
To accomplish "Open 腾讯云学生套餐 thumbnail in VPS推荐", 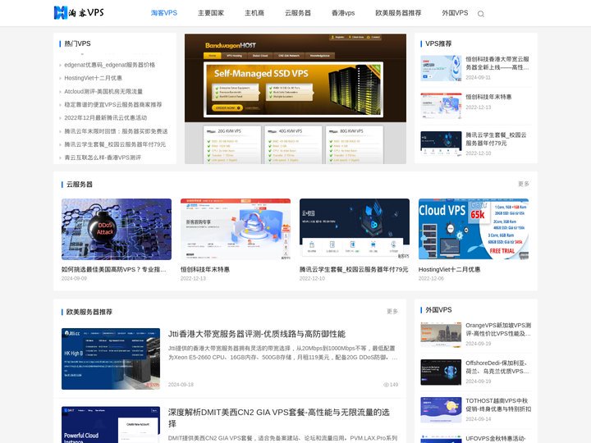I will tap(441, 144).
